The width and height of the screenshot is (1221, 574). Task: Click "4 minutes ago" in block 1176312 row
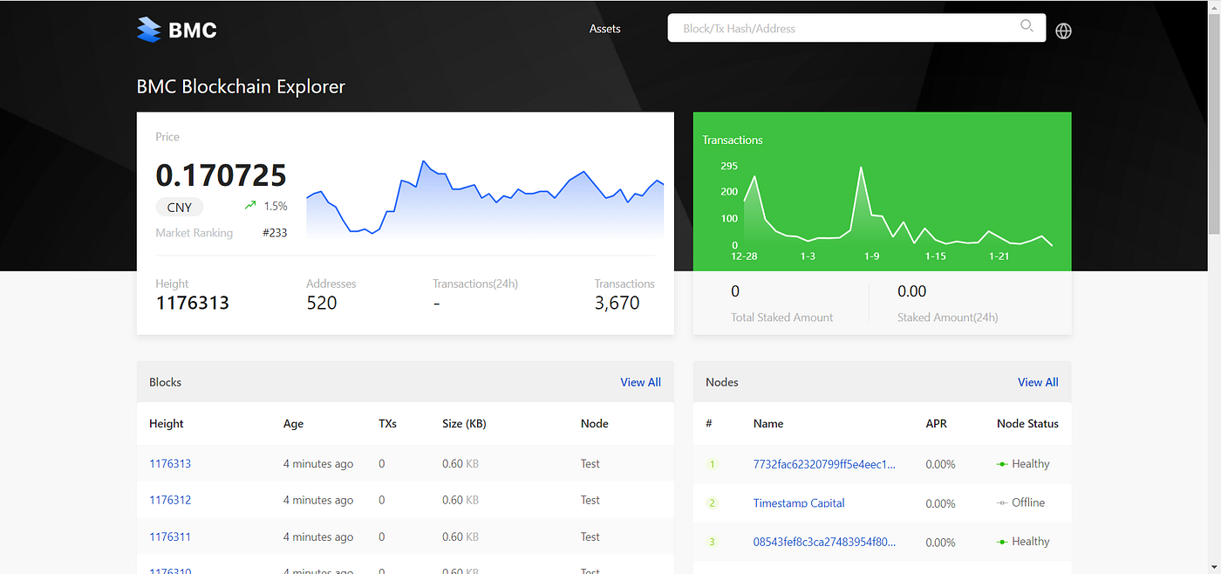coord(318,500)
